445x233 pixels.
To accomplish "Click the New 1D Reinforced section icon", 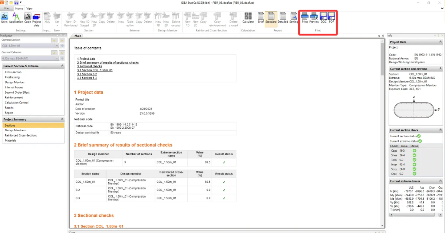I will tap(71, 19).
